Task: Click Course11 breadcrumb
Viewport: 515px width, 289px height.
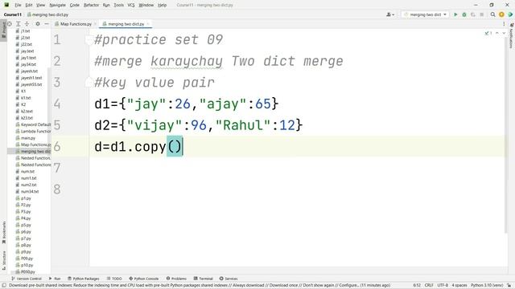Action: [x=13, y=14]
